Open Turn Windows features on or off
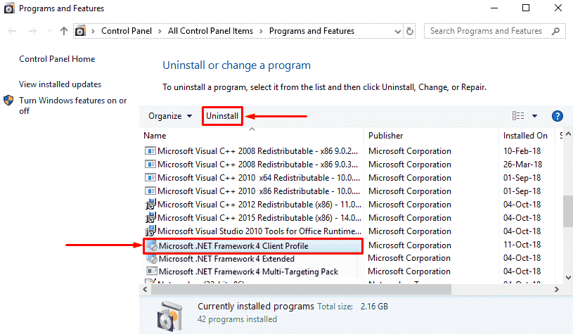 click(x=72, y=105)
